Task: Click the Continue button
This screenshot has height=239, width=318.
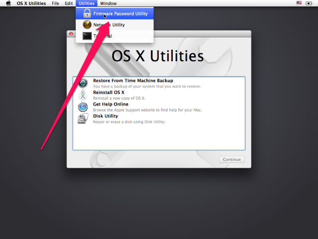Action: (232, 159)
